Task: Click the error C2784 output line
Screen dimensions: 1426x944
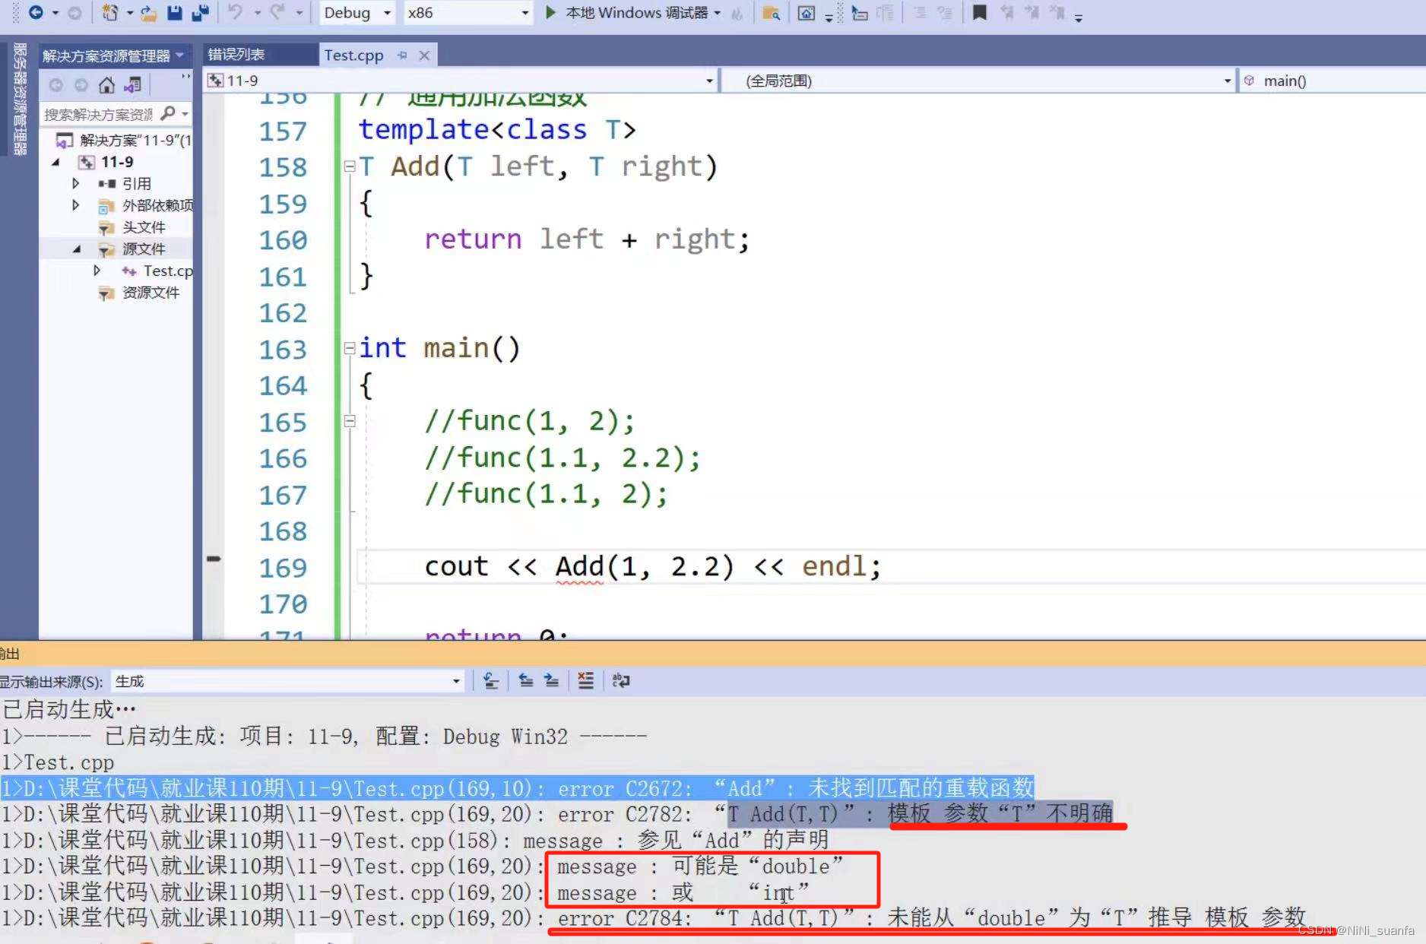Action: click(654, 918)
